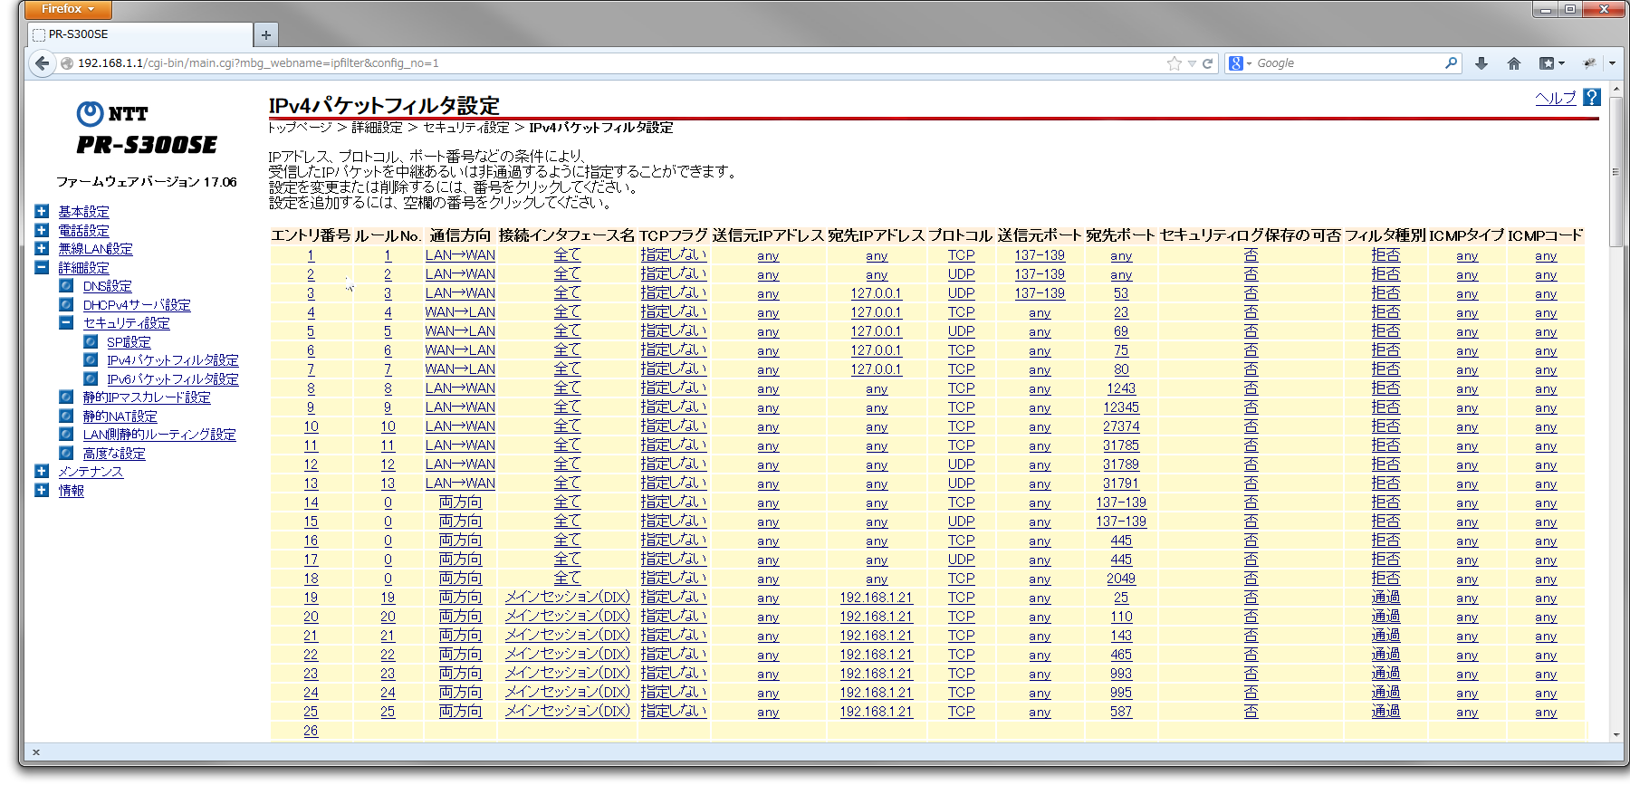Expand the 電話設定 tree node
The height and width of the screenshot is (785, 1630).
(x=42, y=231)
